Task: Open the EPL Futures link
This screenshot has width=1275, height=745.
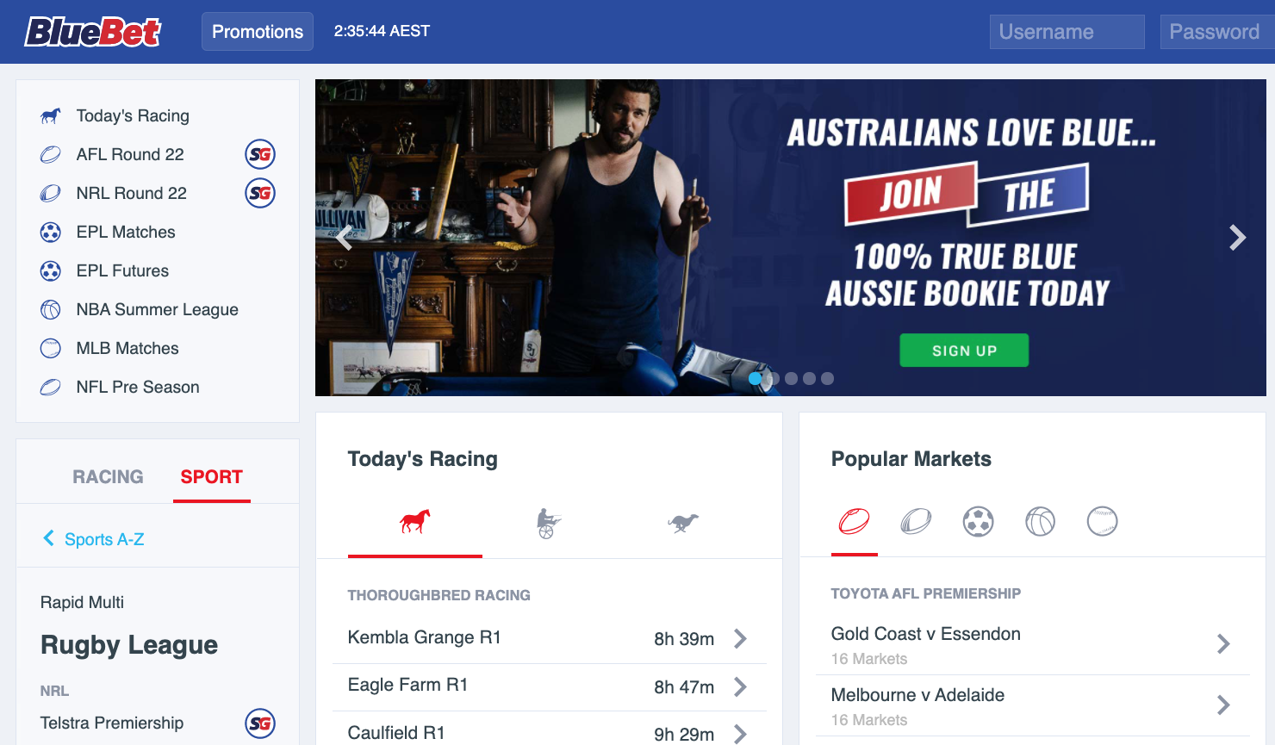Action: tap(122, 270)
